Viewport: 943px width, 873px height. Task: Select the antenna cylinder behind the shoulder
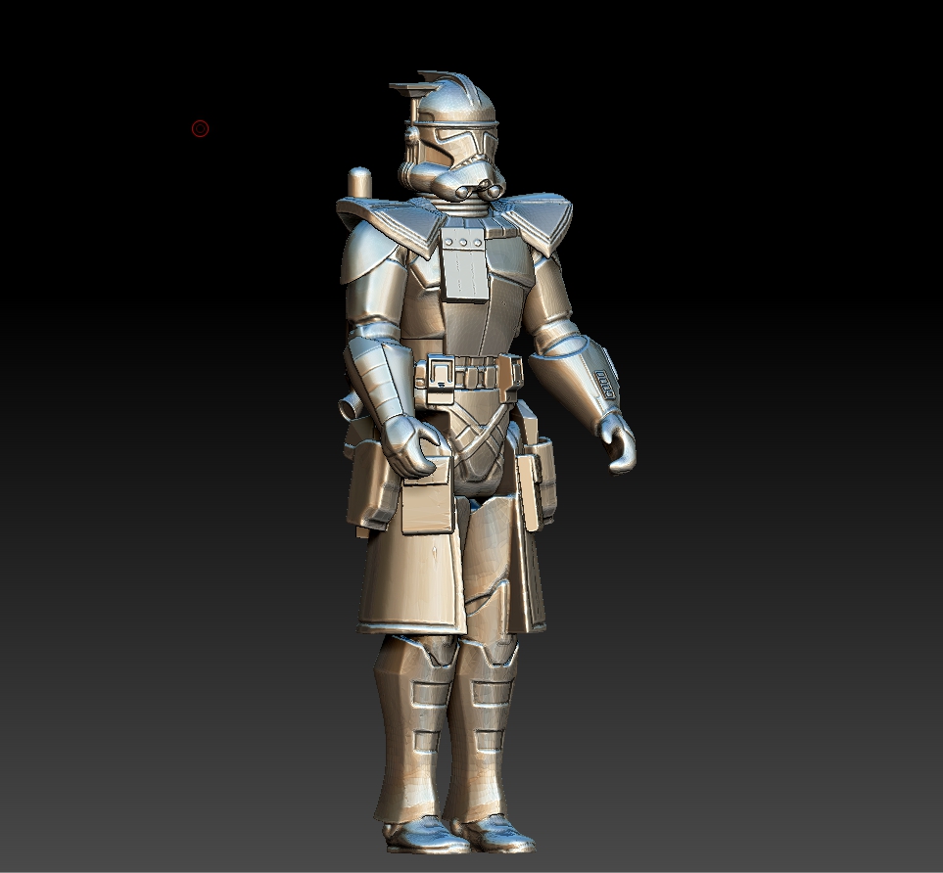(x=359, y=183)
